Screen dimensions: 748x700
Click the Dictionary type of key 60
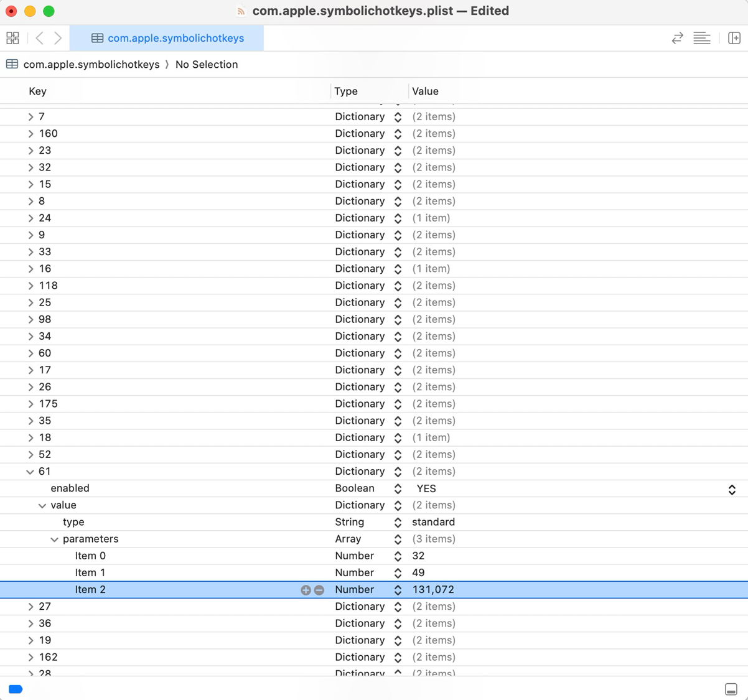pos(360,353)
